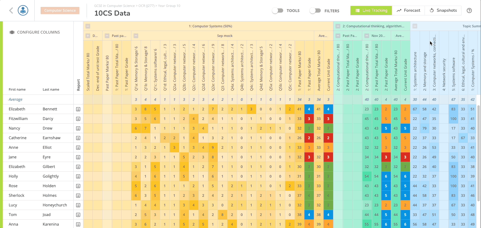Image resolution: width=481 pixels, height=228 pixels.
Task: Collapse the 2: Computational thinking group
Action: tap(338, 26)
